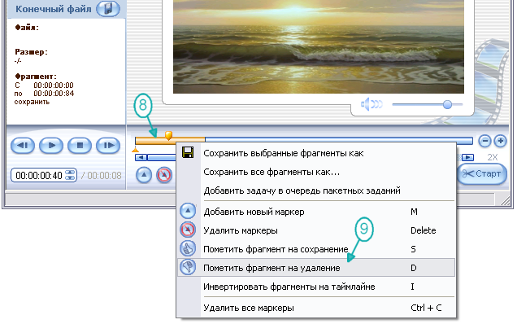
Task: Select Добавить задачу в очередь пакетных заданий
Action: [x=302, y=190]
